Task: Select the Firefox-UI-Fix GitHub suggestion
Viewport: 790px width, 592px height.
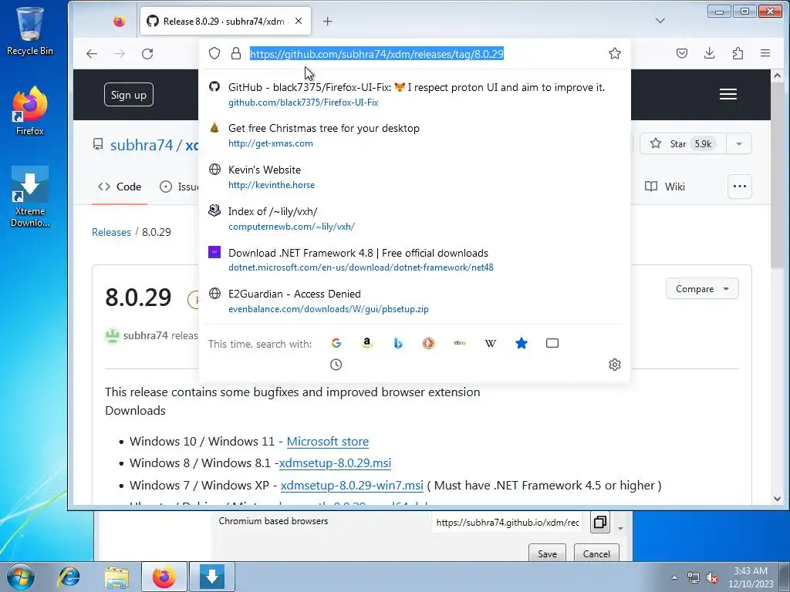Action: (x=414, y=94)
